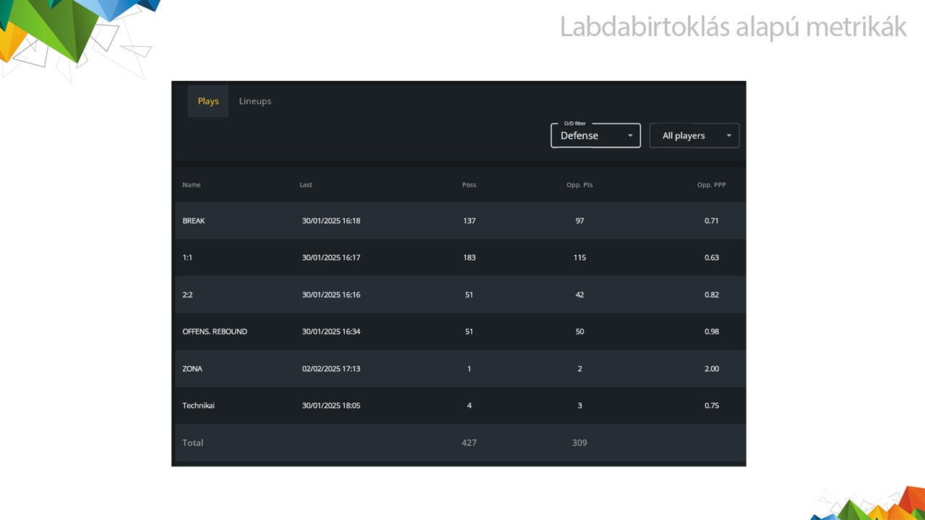The height and width of the screenshot is (520, 925).
Task: Expand the O/D filter Defense dropdown
Action: 595,136
